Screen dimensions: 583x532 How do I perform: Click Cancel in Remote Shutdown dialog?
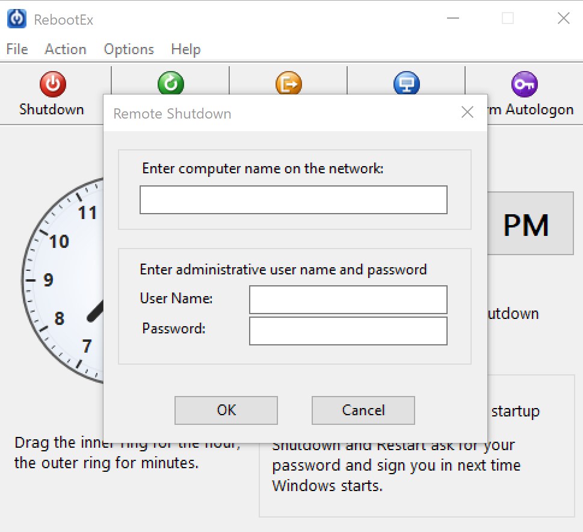pos(363,410)
